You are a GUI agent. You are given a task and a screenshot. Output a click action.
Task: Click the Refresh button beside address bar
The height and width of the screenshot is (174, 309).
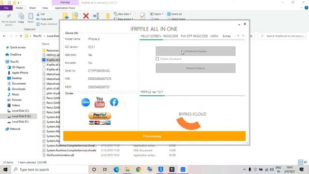coord(251,36)
